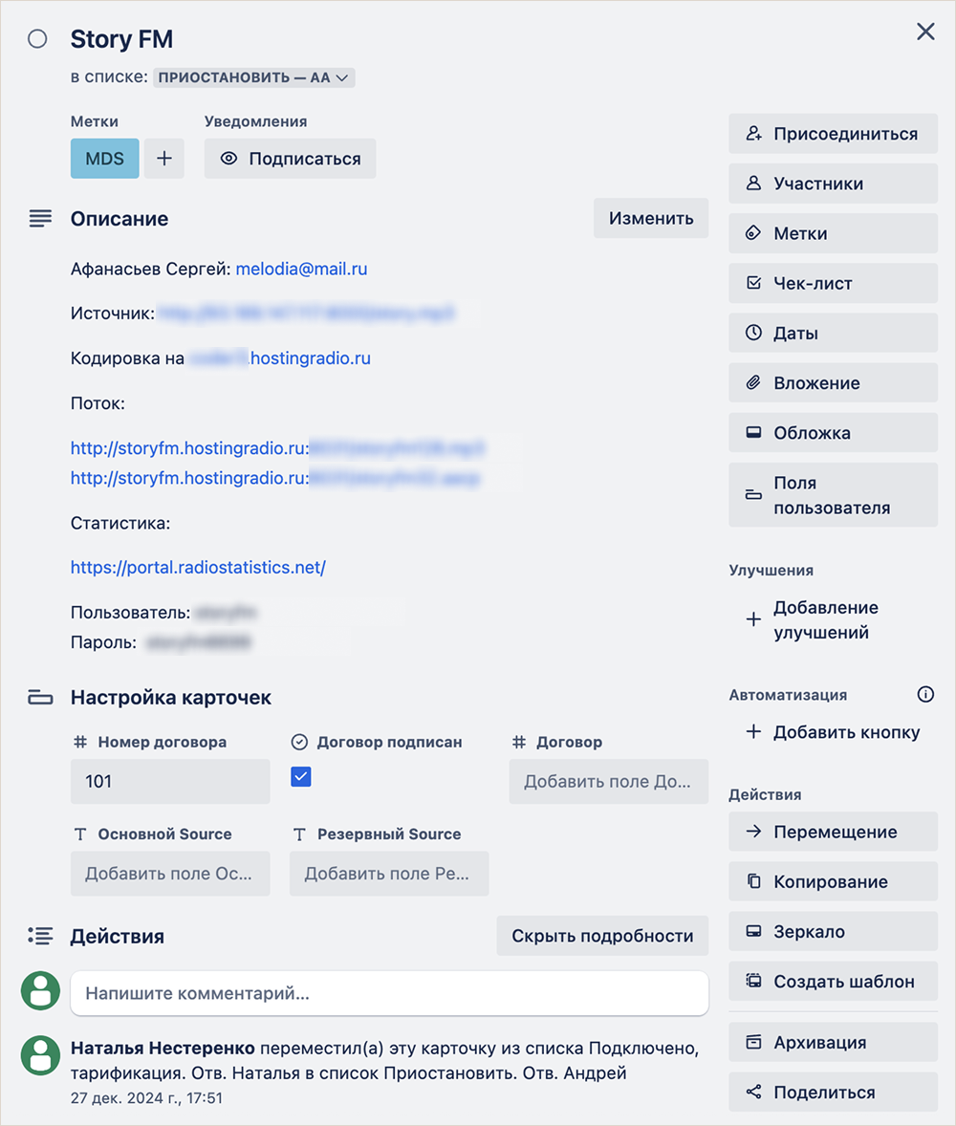Mark card complete with circle by Story FM

pyautogui.click(x=37, y=39)
